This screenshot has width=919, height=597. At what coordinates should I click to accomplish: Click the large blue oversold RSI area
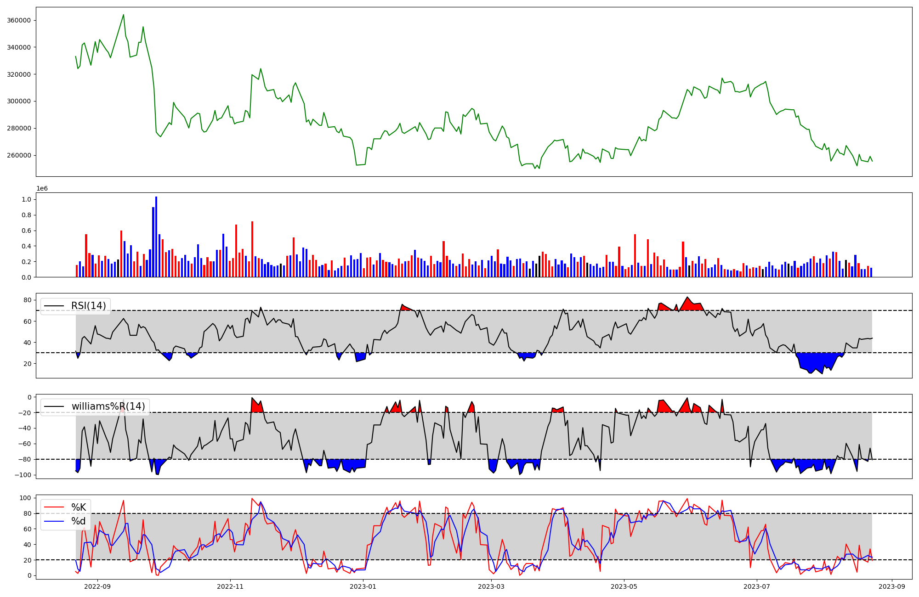coord(816,361)
